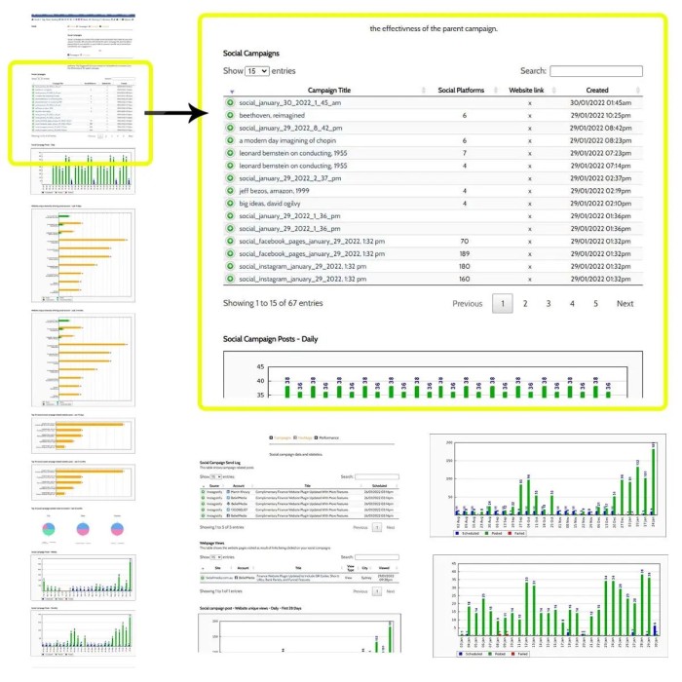
Task: Jump to page 5 of campaign list
Action: [x=595, y=303]
